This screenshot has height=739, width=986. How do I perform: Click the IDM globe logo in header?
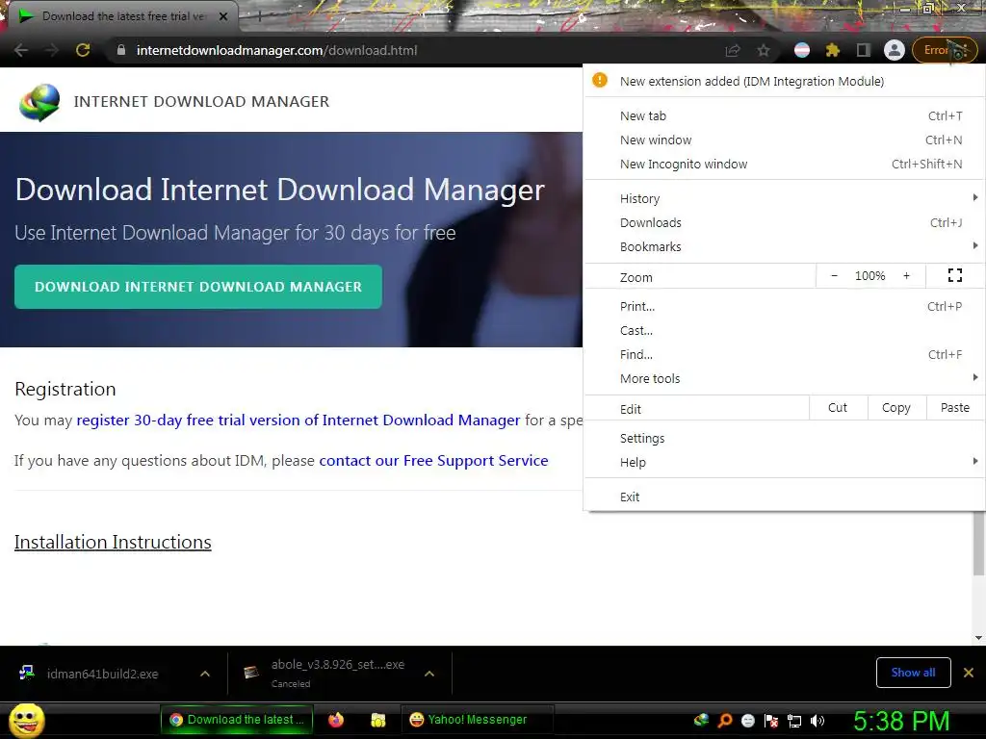(39, 102)
